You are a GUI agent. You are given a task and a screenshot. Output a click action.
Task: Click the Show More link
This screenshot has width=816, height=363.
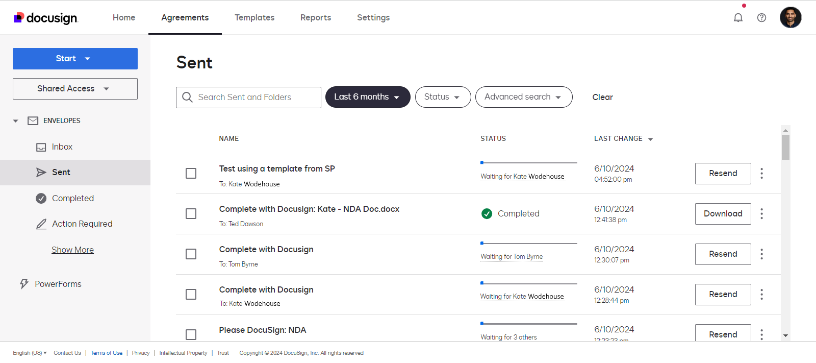point(72,250)
